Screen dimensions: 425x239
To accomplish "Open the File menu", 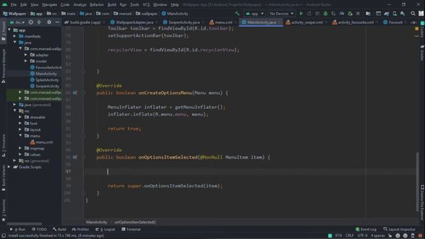I will (x=13, y=5).
